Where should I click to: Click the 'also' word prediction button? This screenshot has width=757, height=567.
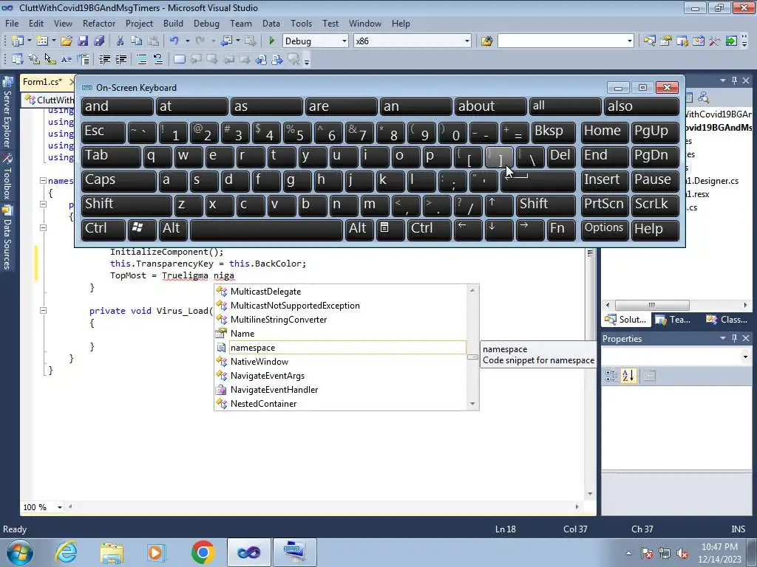tap(641, 106)
